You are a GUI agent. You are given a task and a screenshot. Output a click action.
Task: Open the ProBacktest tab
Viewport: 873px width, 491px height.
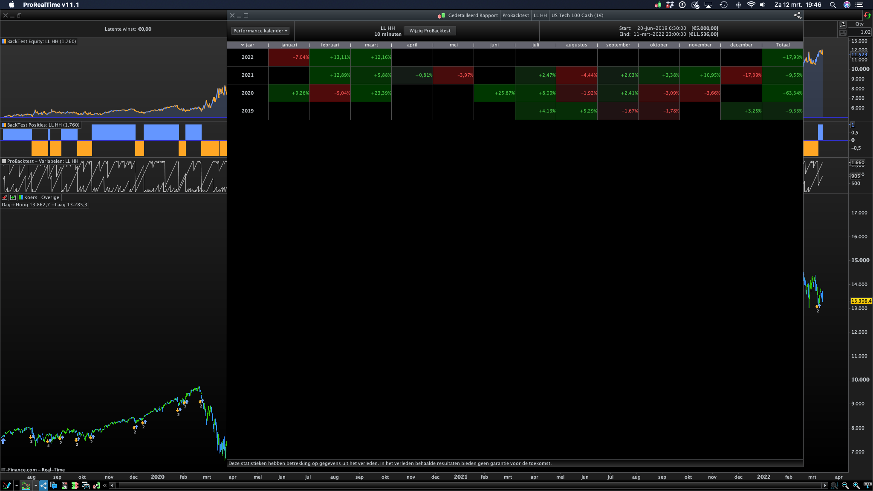(515, 15)
